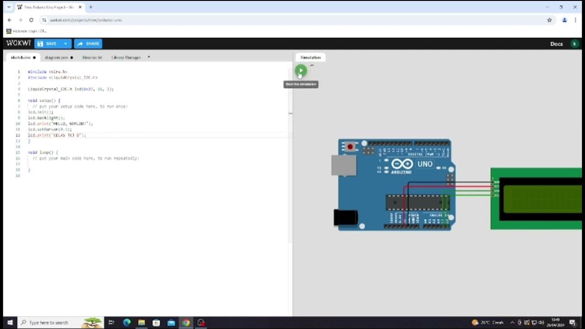Click the Chrome icon on the taskbar
This screenshot has width=585, height=329.
pyautogui.click(x=186, y=323)
